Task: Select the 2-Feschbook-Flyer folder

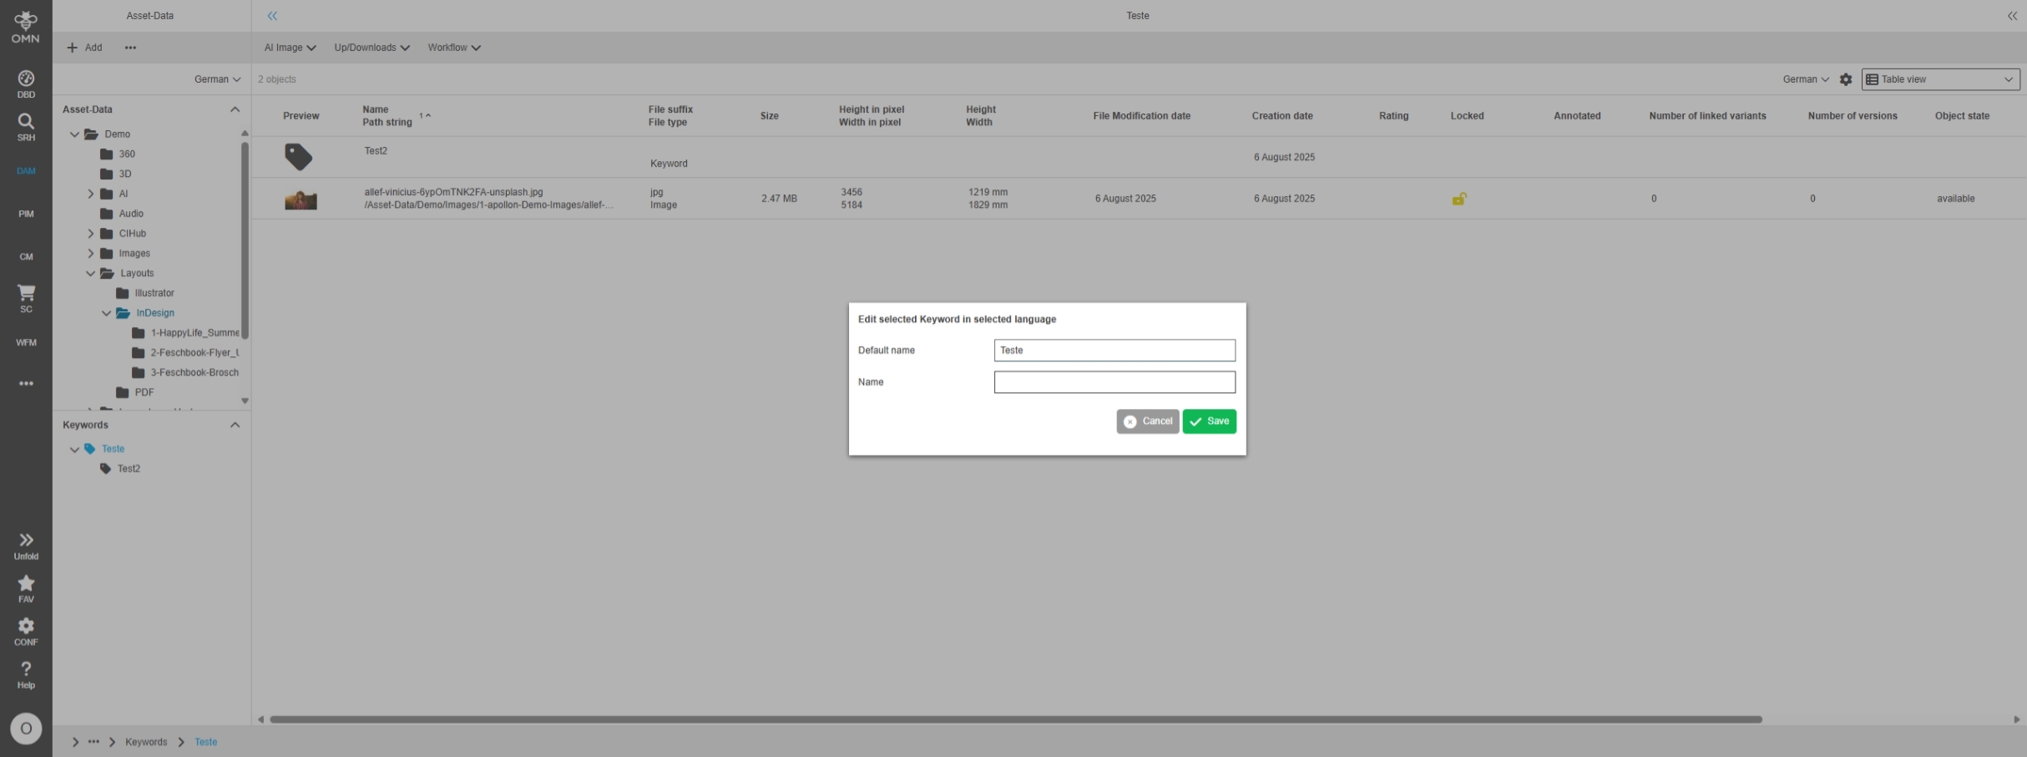Action: [195, 353]
